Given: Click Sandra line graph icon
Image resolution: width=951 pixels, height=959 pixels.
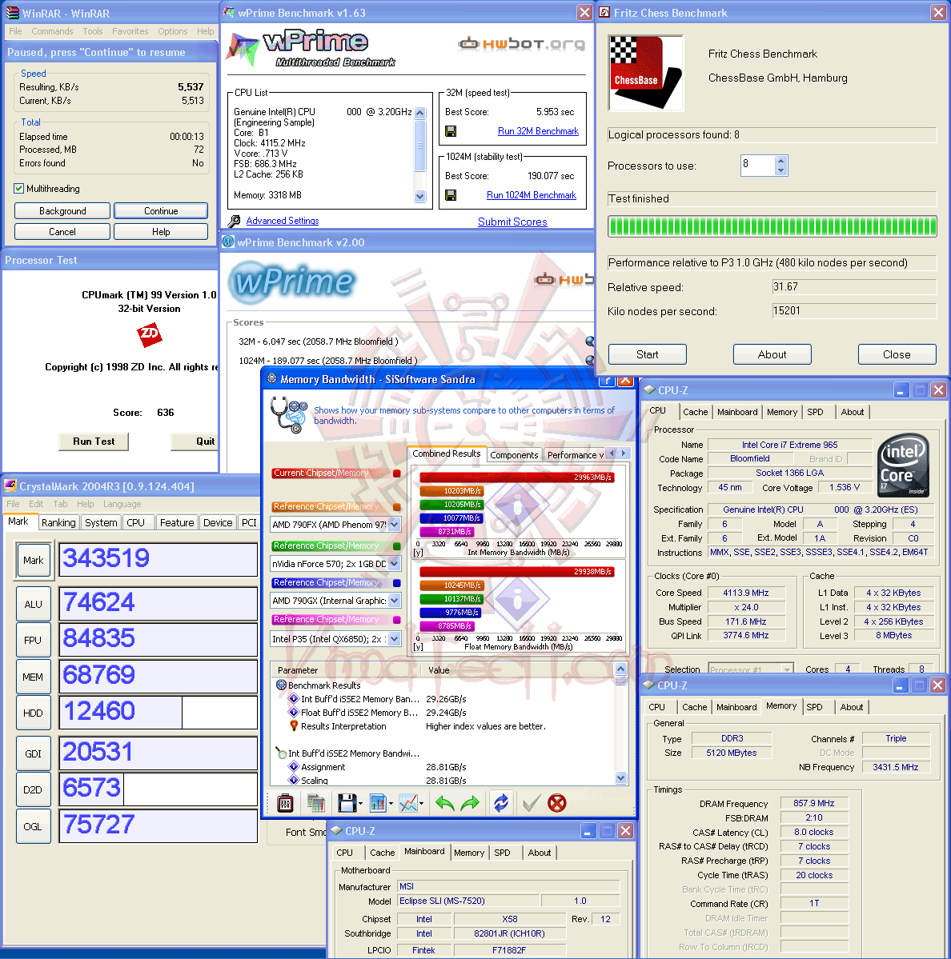Looking at the screenshot, I should [x=407, y=803].
